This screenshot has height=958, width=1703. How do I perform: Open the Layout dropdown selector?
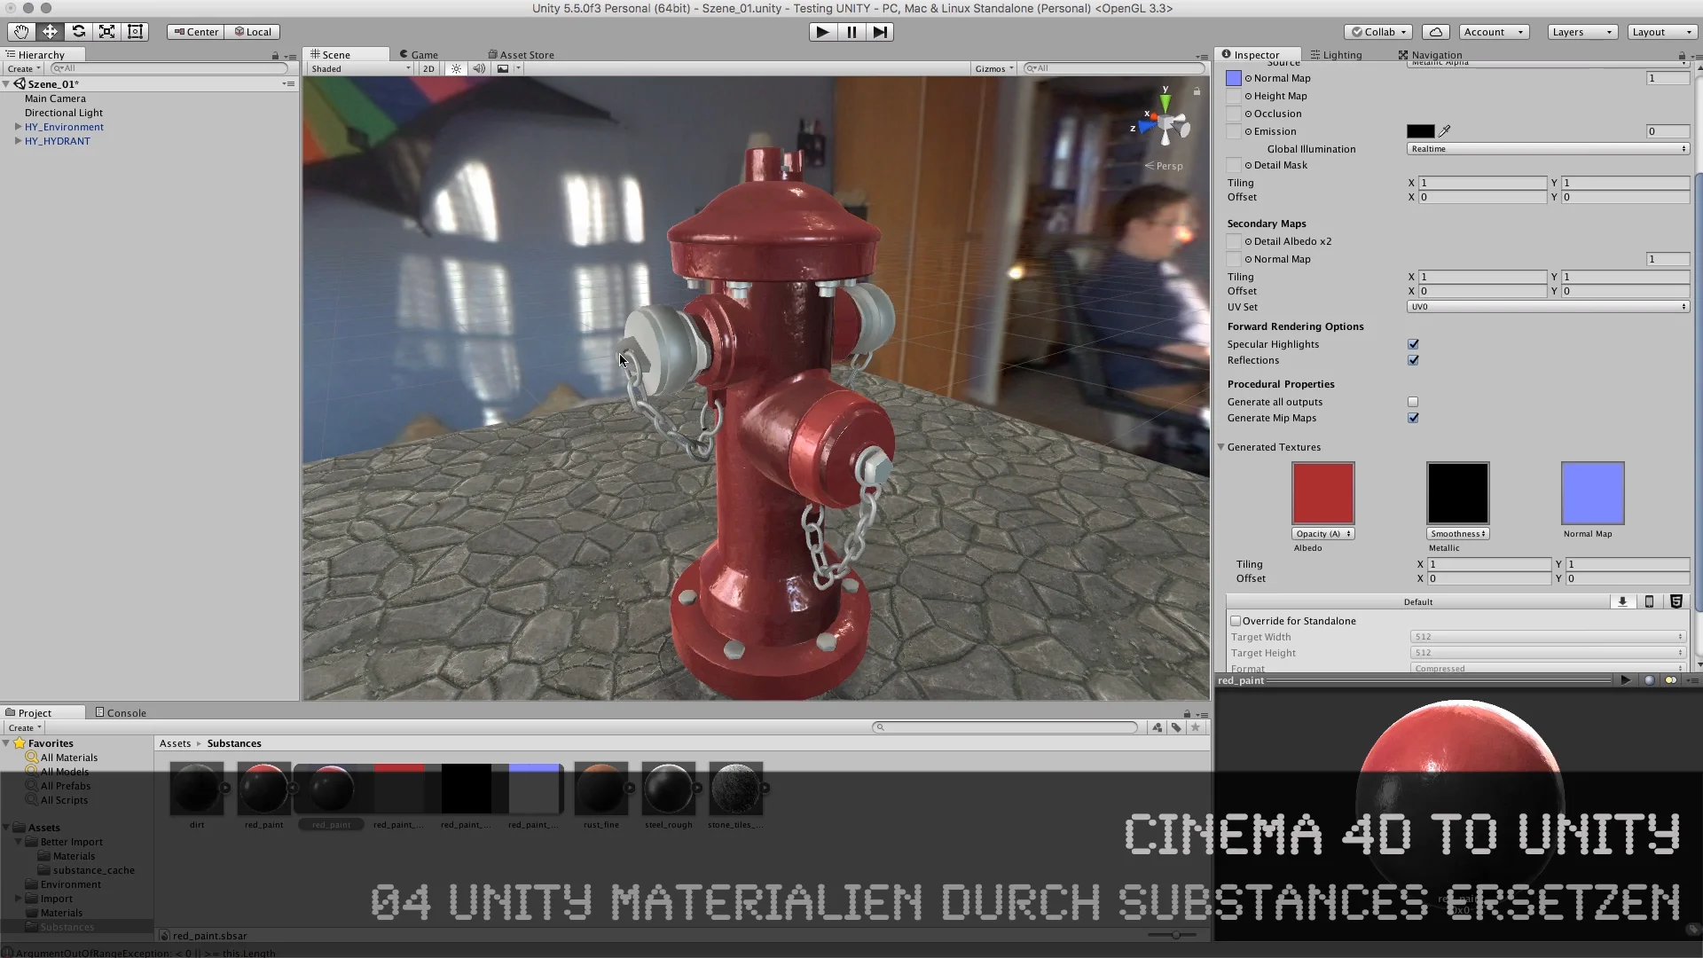[1659, 30]
